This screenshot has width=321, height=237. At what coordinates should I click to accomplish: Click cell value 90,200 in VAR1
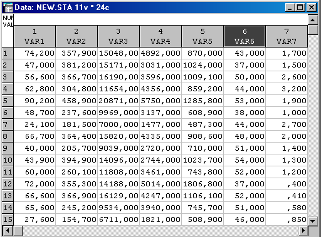pos(34,101)
